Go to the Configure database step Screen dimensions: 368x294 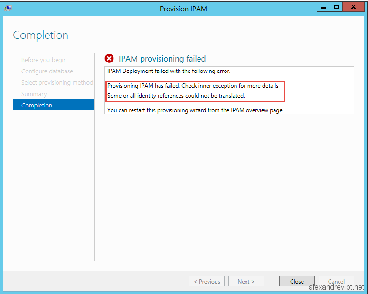point(47,71)
